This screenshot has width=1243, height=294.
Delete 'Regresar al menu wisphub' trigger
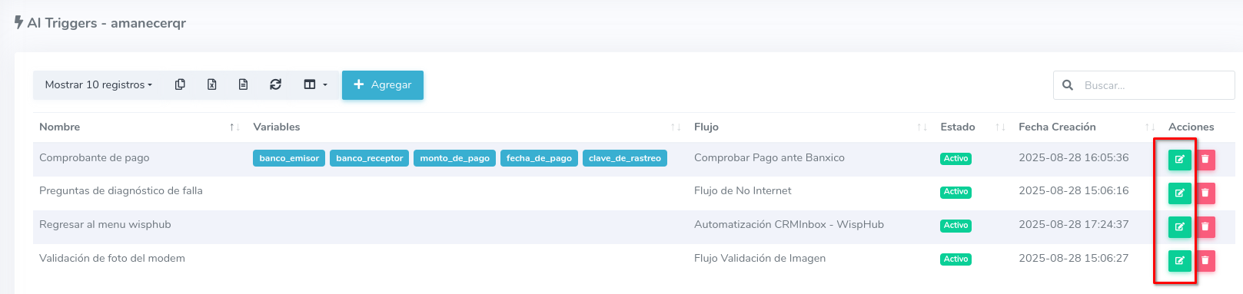1205,226
